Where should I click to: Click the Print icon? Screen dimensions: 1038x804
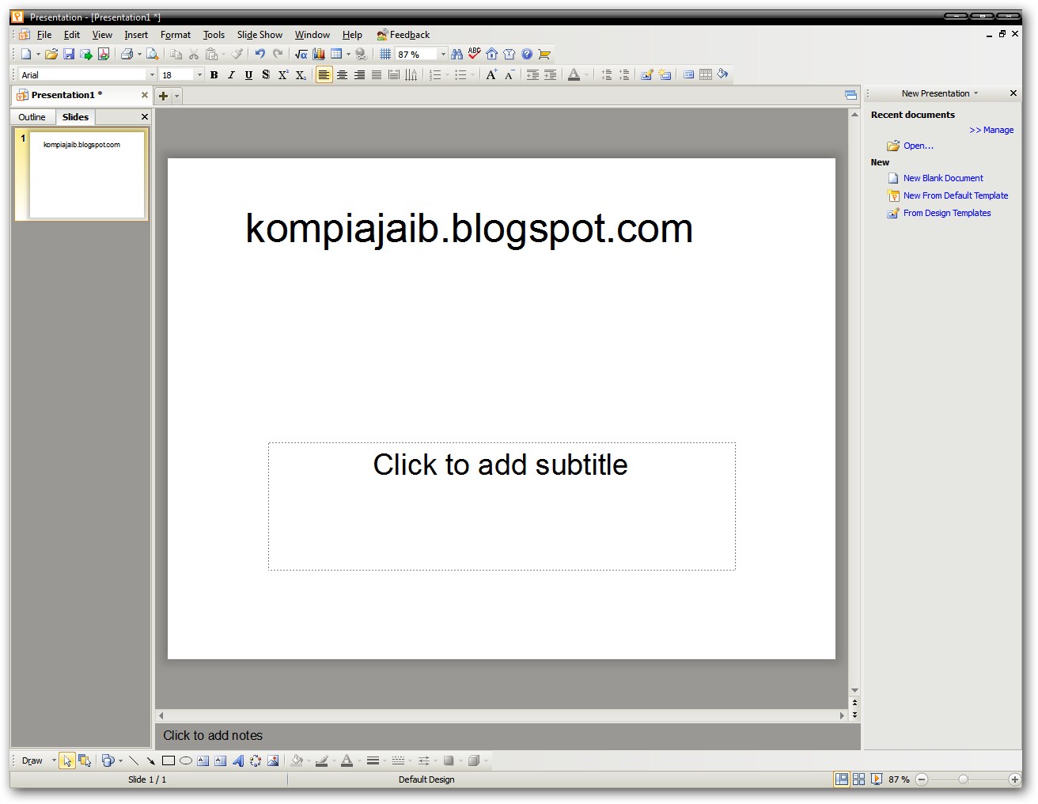pyautogui.click(x=127, y=55)
